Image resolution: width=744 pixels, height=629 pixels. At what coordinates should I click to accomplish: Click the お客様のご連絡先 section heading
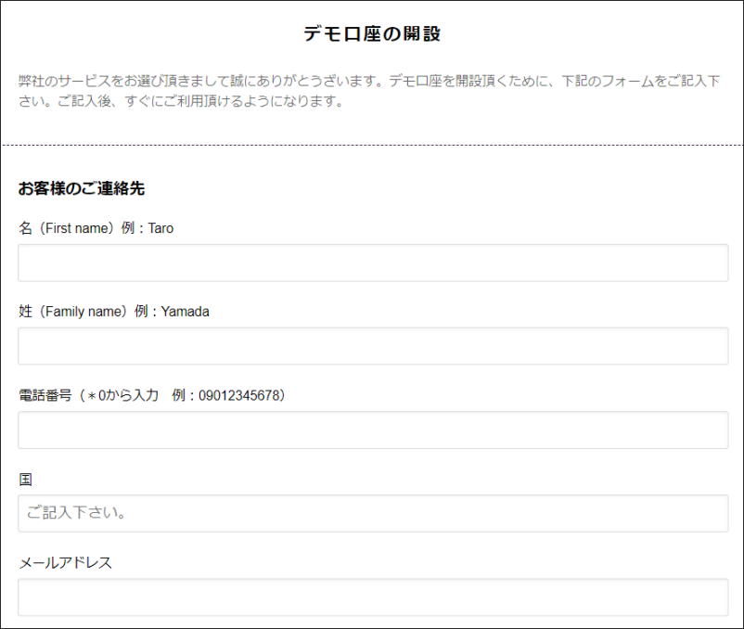tap(82, 189)
